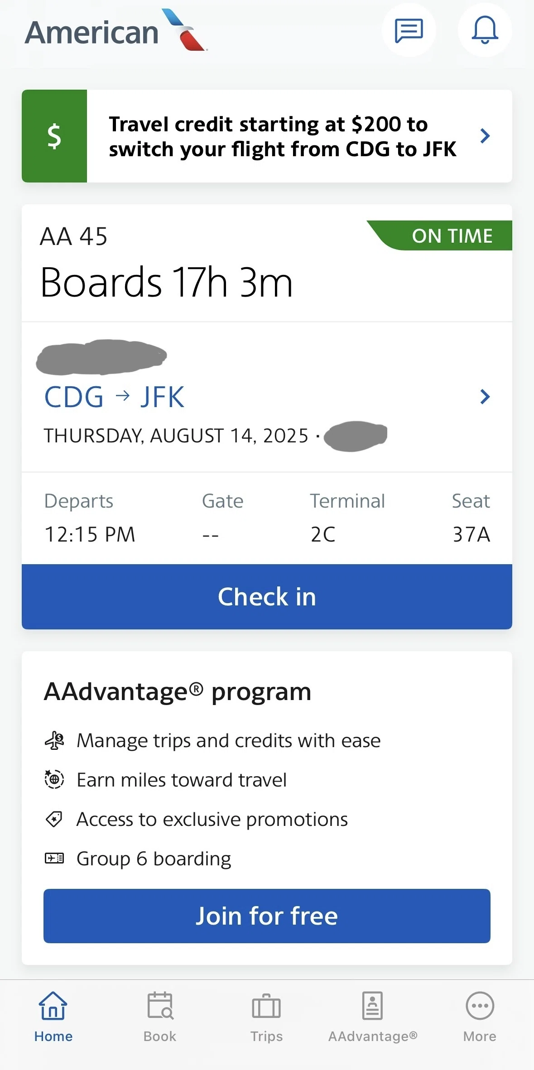Image resolution: width=534 pixels, height=1070 pixels.
Task: Tap the Join for free button
Action: pos(267,916)
